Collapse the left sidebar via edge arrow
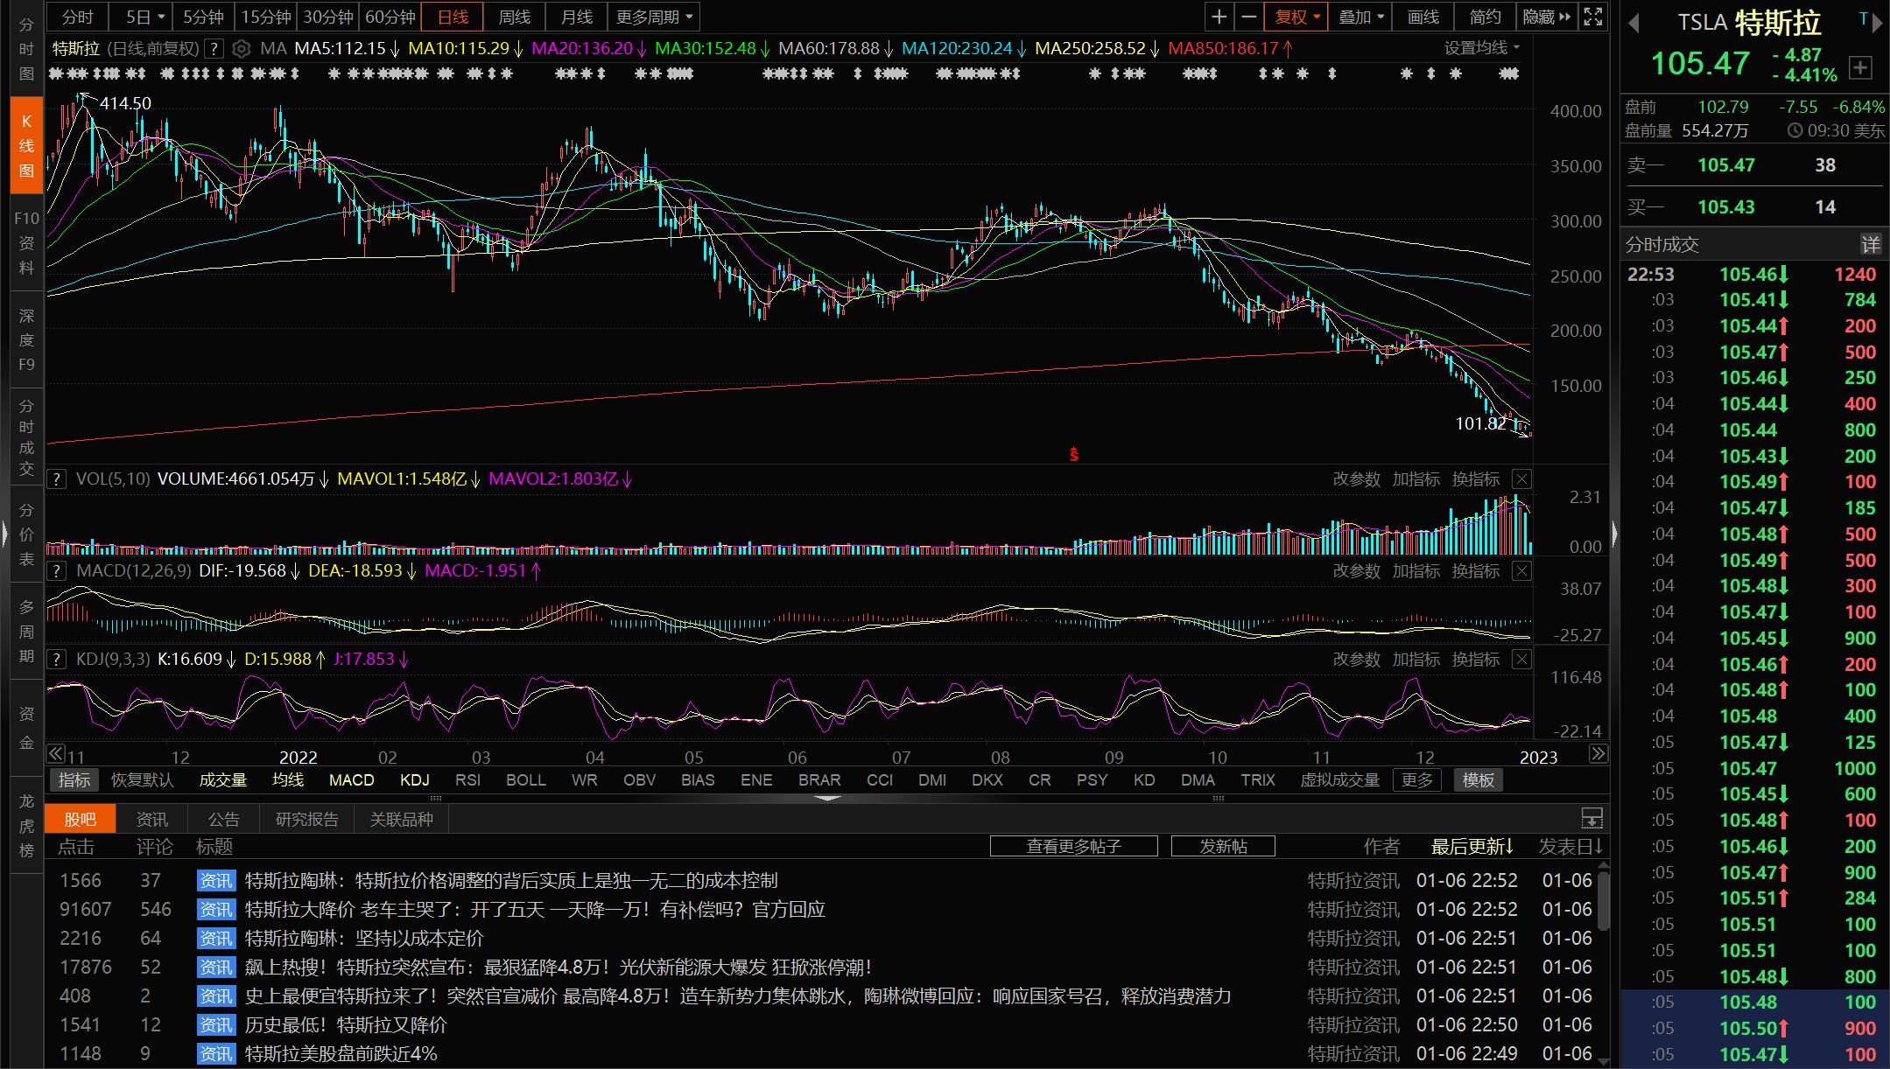This screenshot has height=1069, width=1890. [x=4, y=533]
